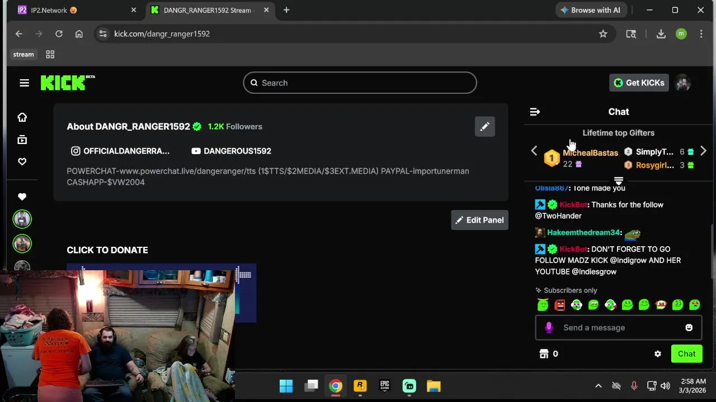Click the first KickBot username in chat

click(573, 204)
